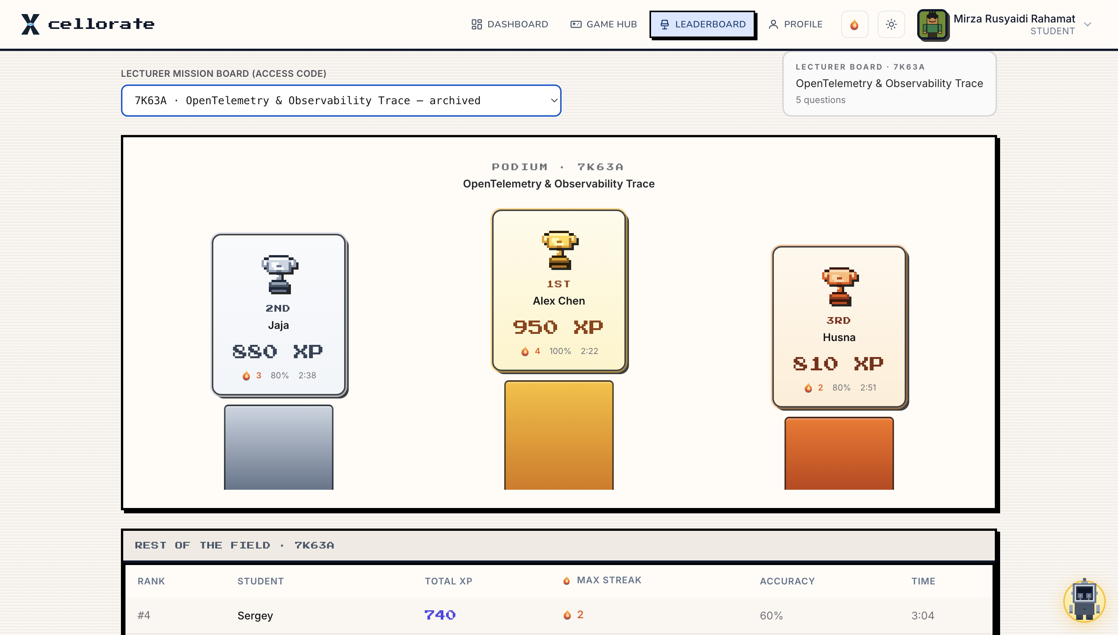
Task: Click the flame streak icon button
Action: [x=854, y=24]
